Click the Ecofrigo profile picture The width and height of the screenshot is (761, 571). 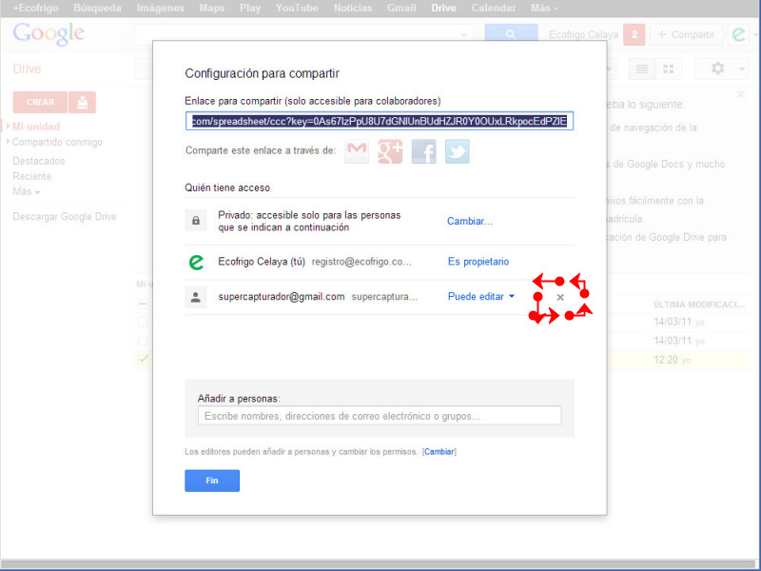click(738, 34)
